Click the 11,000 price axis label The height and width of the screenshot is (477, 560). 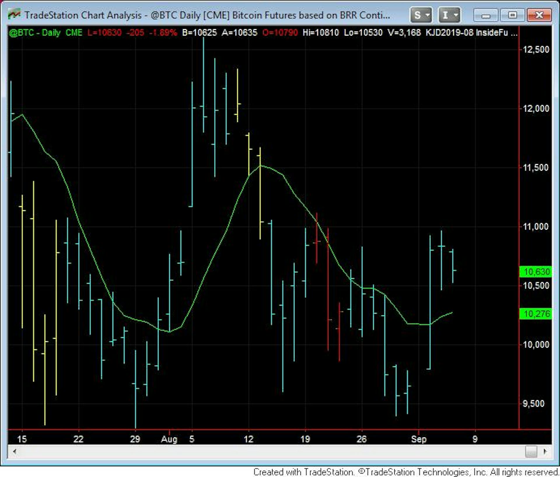click(536, 227)
